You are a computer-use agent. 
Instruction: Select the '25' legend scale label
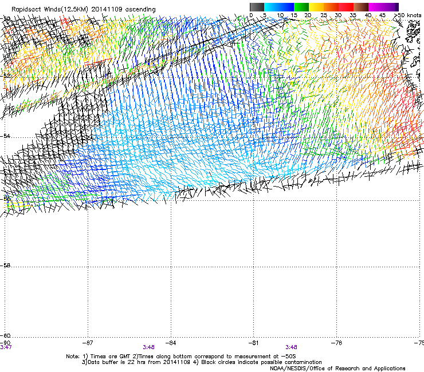323,15
